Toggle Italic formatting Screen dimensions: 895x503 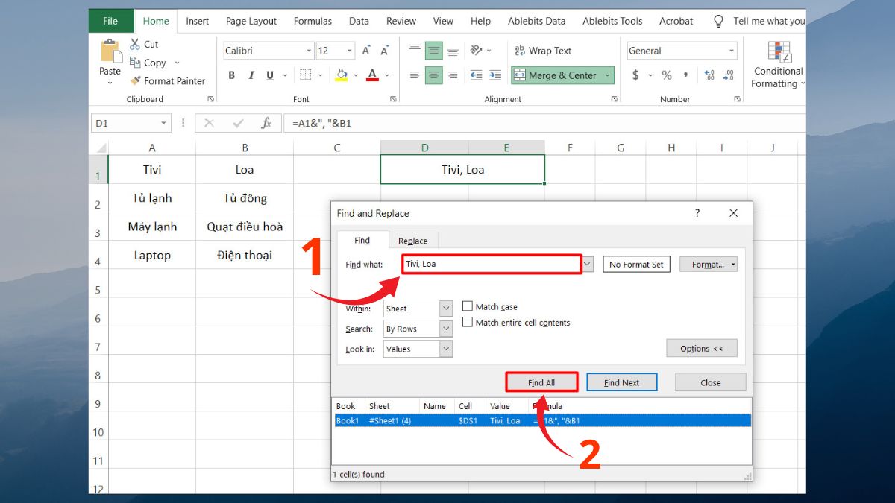click(x=251, y=75)
